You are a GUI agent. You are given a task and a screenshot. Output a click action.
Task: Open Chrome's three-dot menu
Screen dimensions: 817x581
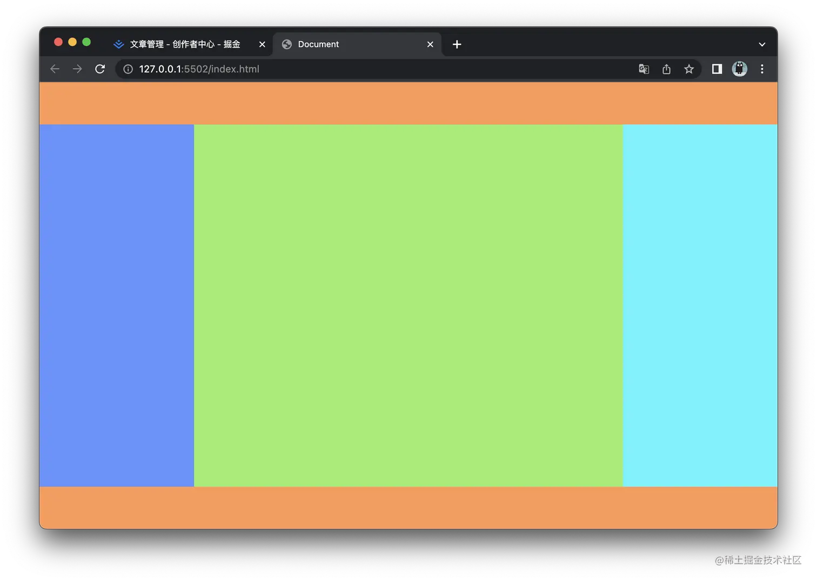click(762, 69)
